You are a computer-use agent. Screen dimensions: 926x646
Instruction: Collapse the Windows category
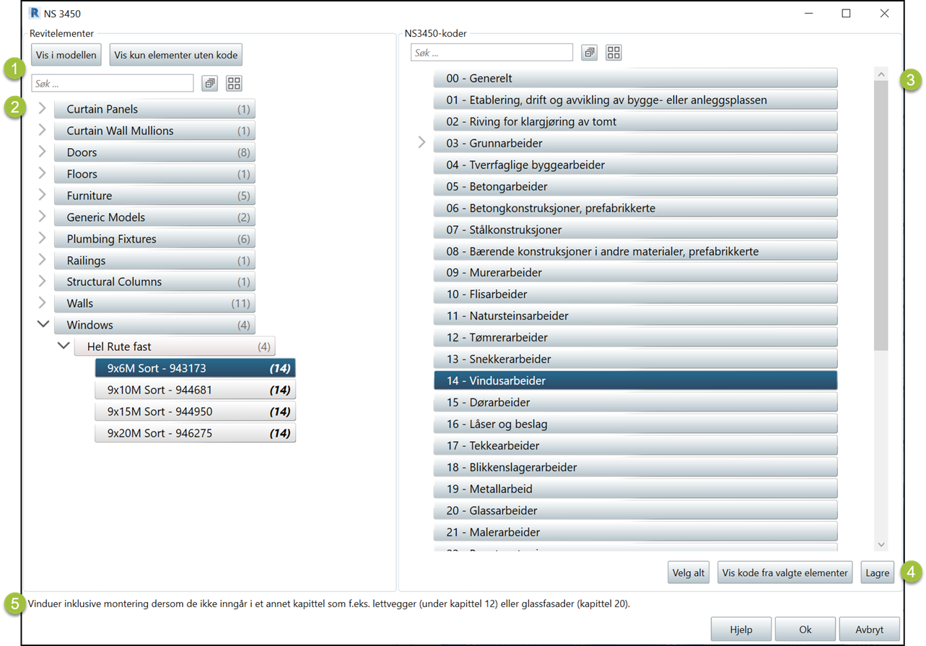pyautogui.click(x=43, y=325)
